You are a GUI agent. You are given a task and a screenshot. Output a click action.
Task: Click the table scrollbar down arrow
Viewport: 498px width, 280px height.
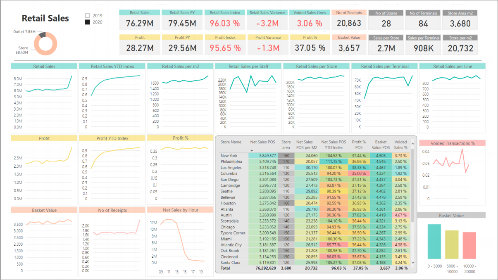coord(413,262)
